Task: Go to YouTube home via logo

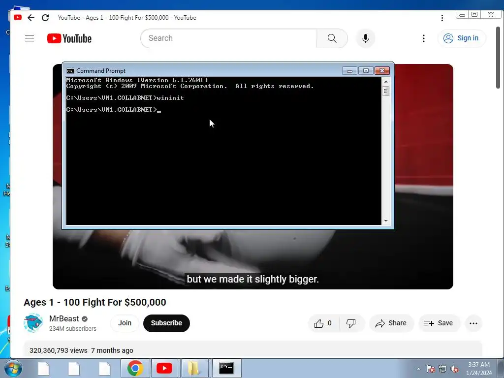Action: click(x=69, y=38)
